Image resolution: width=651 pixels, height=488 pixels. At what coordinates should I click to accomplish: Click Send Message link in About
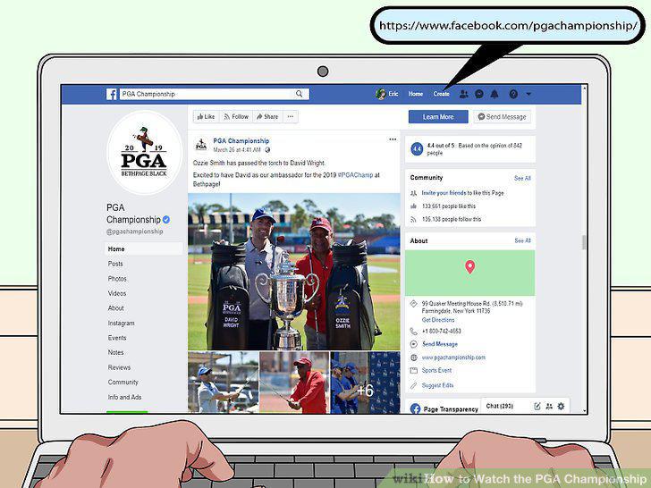440,344
